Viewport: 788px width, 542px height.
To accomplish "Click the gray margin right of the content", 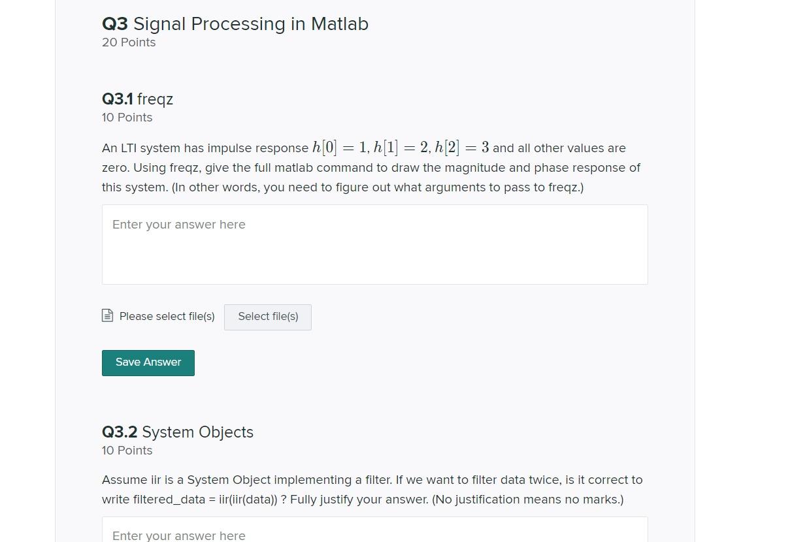I will click(x=738, y=261).
